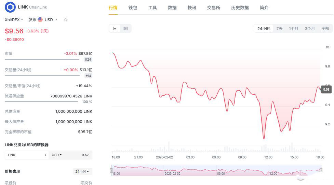This screenshot has width=334, height=185.
Task: Click the LINK兑换为USD的转换器 heading
Action: click(x=27, y=145)
